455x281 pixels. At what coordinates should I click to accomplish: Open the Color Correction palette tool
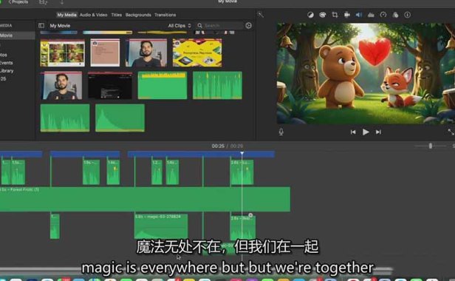(322, 15)
